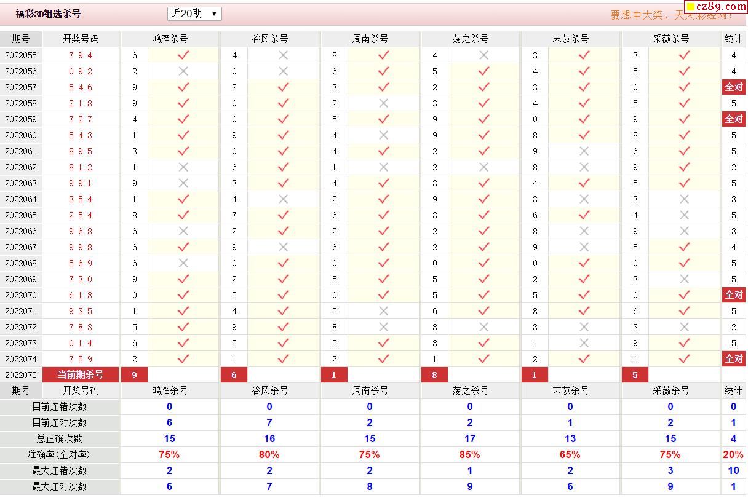The image size is (748, 498).
Task: Click 采薇杀号 check mark in row 2022073
Action: tap(684, 343)
